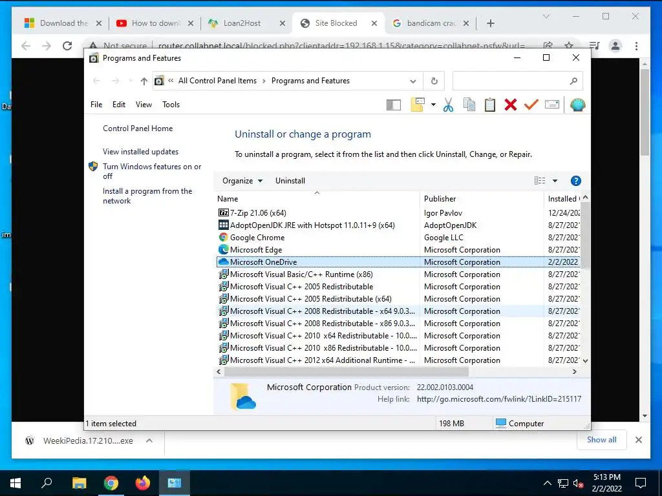Open the File menu
Screen dimensions: 662x496
96,105
